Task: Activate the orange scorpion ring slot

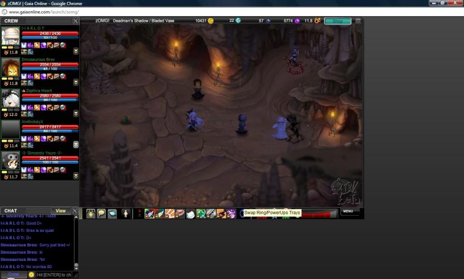Action: click(x=221, y=214)
